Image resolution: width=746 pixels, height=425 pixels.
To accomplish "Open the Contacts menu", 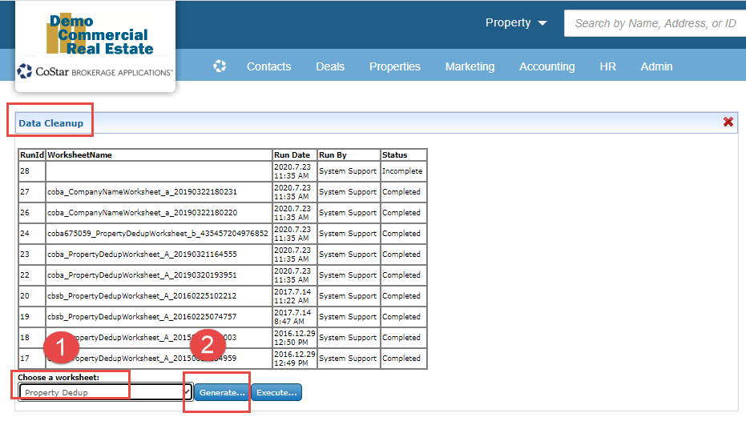I will tap(268, 66).
